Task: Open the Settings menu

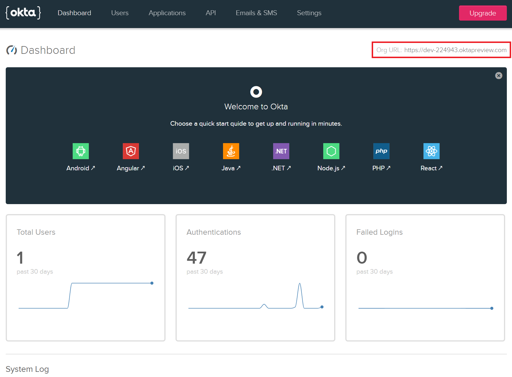Action: [309, 13]
